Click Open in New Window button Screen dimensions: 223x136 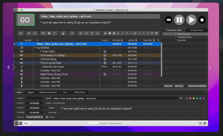(x=197, y=86)
